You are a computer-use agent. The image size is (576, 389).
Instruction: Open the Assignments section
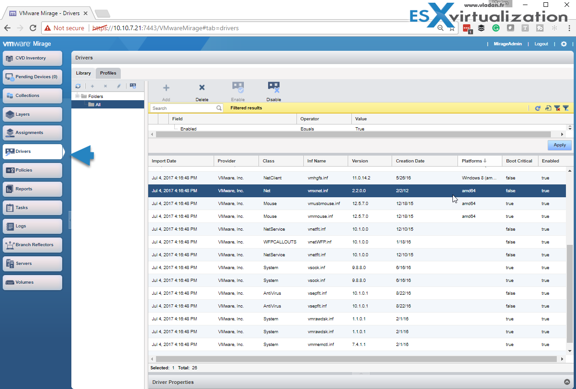(x=32, y=133)
